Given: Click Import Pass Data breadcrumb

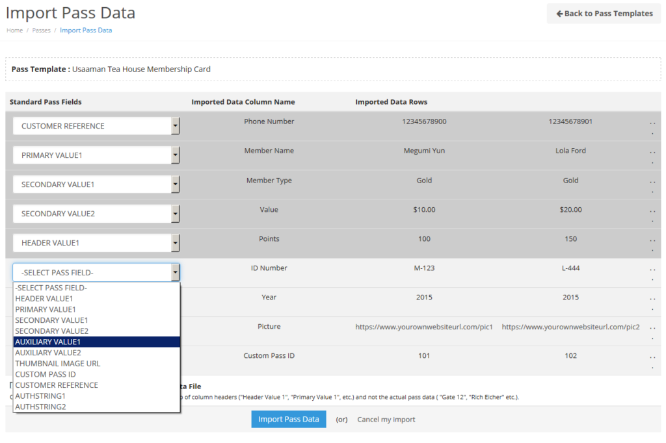Looking at the screenshot, I should [86, 30].
